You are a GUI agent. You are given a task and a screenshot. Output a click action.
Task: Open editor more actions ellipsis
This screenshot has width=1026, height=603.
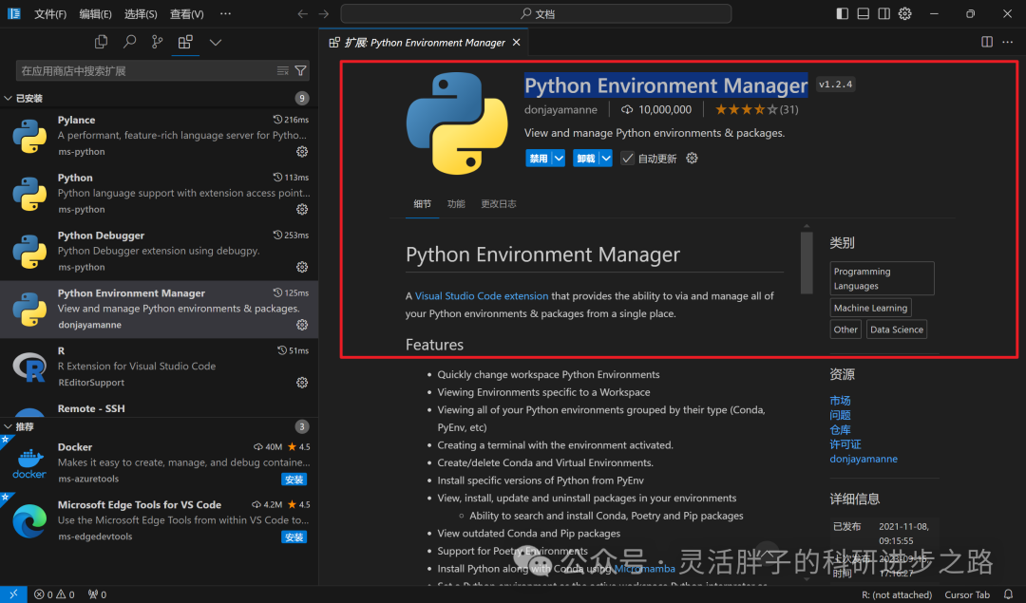[x=1008, y=42]
